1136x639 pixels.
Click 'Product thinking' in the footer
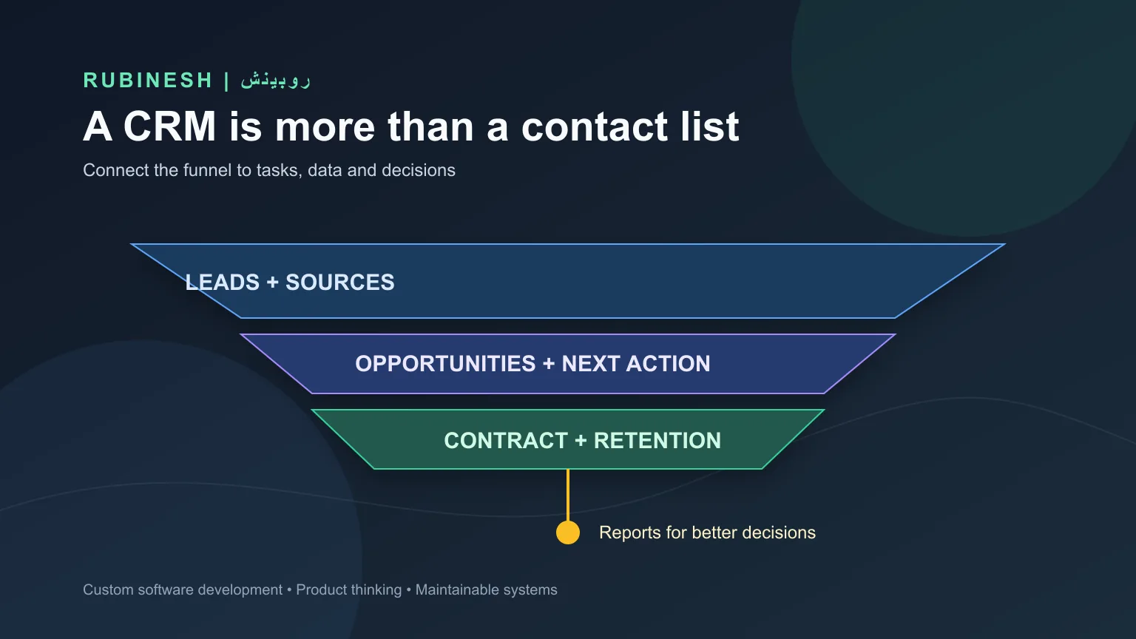point(349,590)
